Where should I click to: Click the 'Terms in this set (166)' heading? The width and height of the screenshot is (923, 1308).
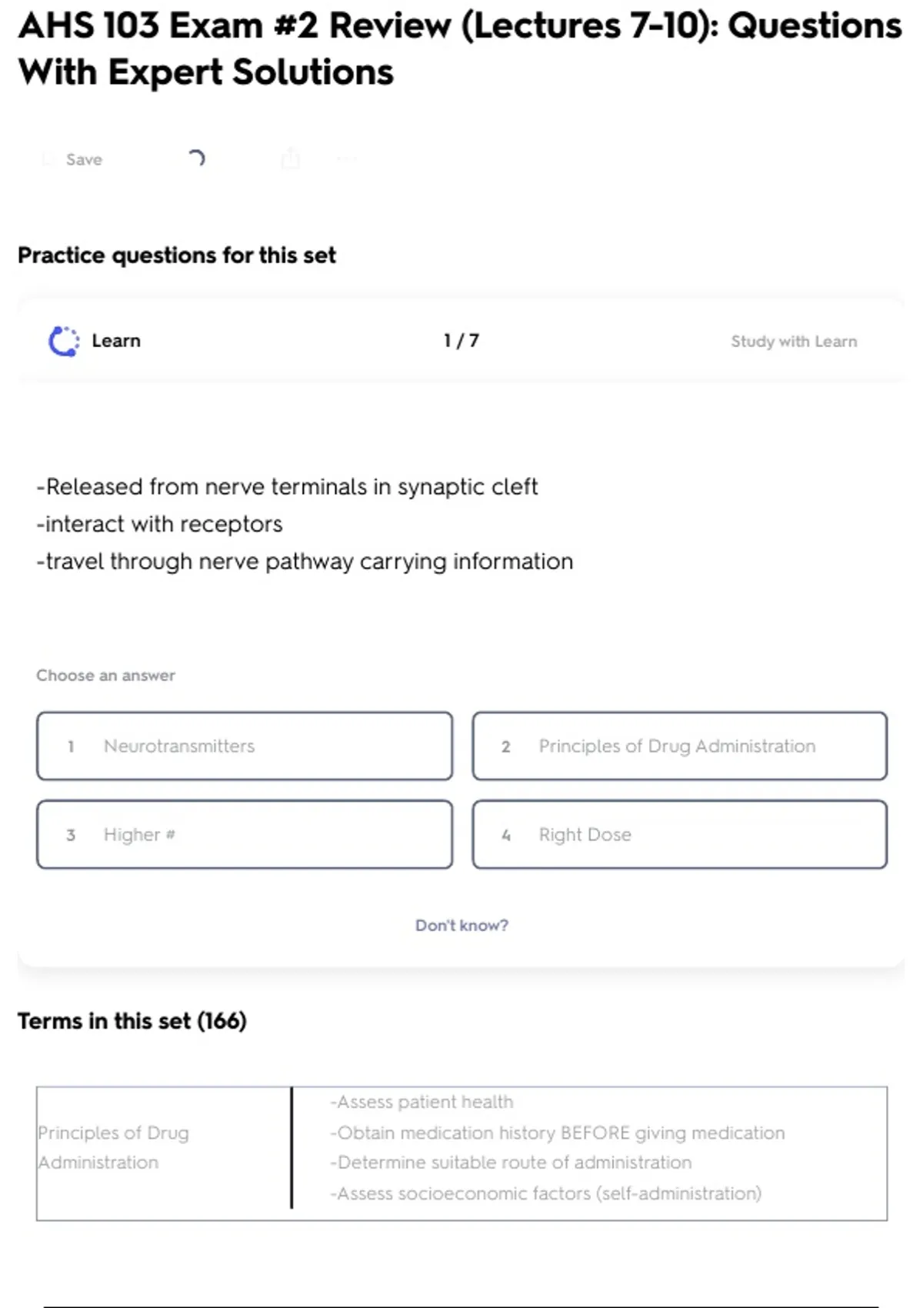(132, 1021)
